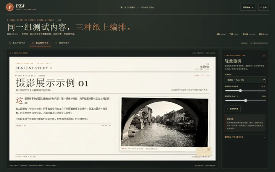275x172 pixels.
Task: Click the SAMPLE EDITION · LAYOUT TEST label
Action: click(33, 63)
